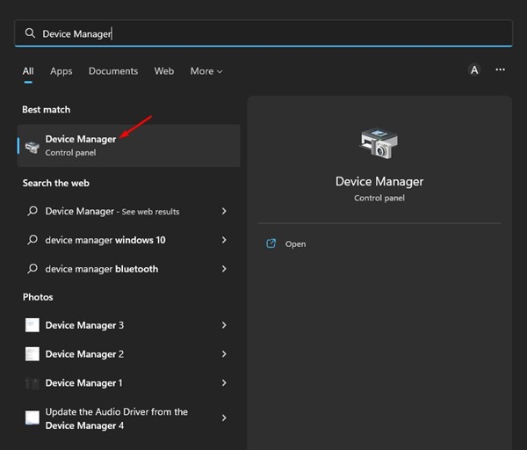Expand 'Device Manager - See web results' arrow
Image resolution: width=527 pixels, height=450 pixels.
pyautogui.click(x=224, y=212)
